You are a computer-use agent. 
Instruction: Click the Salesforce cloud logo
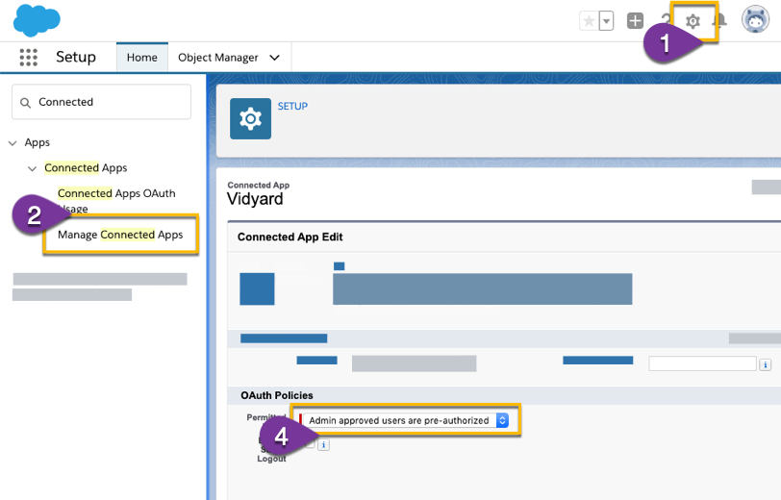coord(37,20)
